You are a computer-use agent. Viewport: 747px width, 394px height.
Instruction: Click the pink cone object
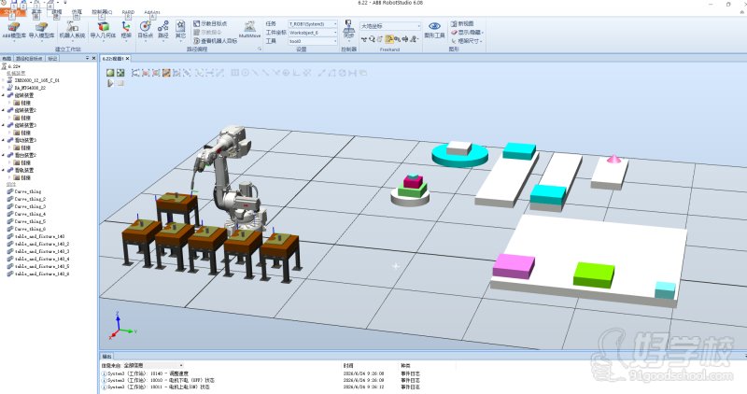[613, 158]
